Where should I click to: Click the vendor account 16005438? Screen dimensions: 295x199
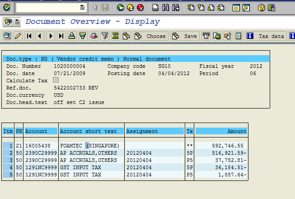coord(38,146)
